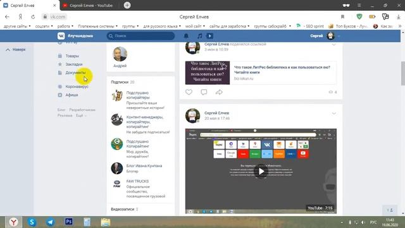Open VK notifications bell
The height and width of the screenshot is (228, 405).
point(186,36)
